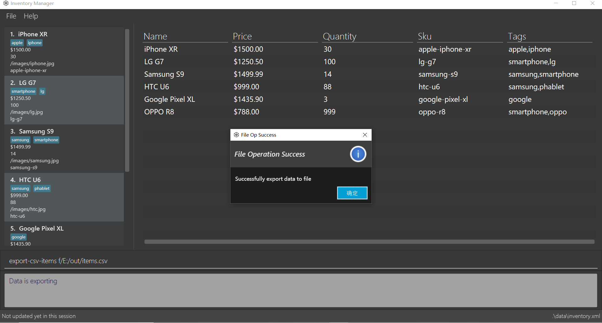Click the 确定 confirm button
The width and height of the screenshot is (602, 323).
[x=352, y=193]
